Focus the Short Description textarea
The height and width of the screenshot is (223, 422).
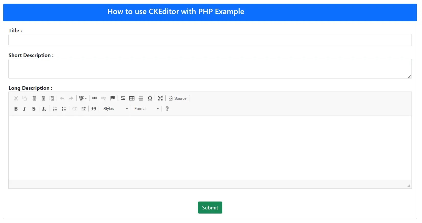pyautogui.click(x=210, y=69)
